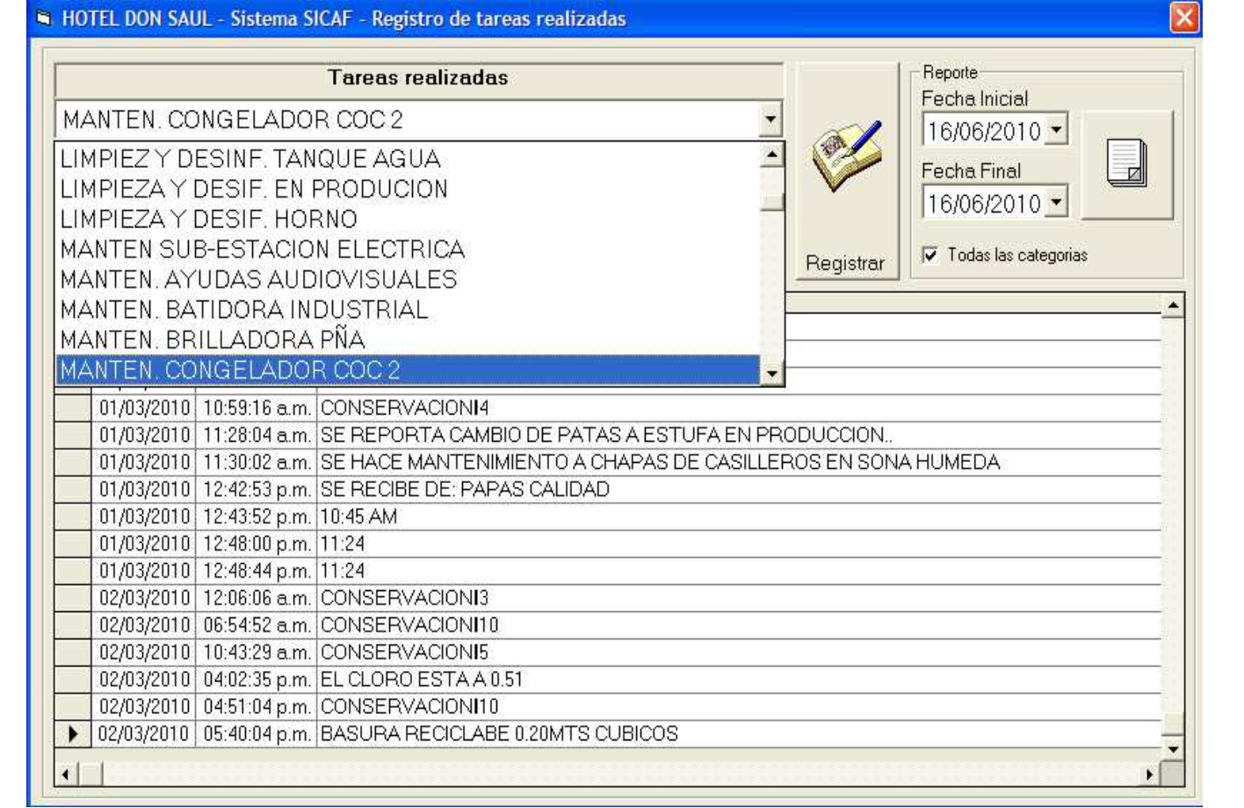Image resolution: width=1244 pixels, height=808 pixels.
Task: Close the Registro de tareas window
Action: (1184, 18)
